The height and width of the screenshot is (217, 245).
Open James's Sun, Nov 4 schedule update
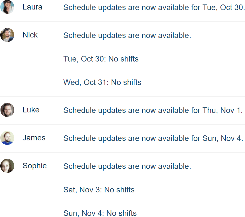[x=153, y=138]
